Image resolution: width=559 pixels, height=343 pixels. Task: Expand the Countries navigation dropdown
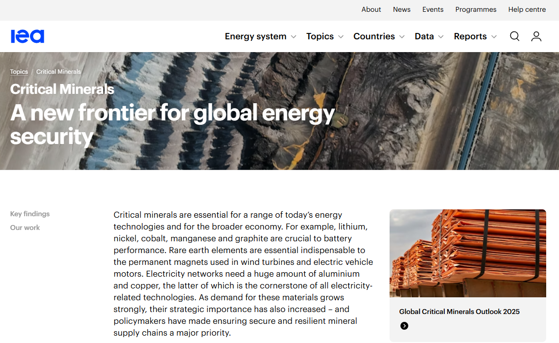379,36
